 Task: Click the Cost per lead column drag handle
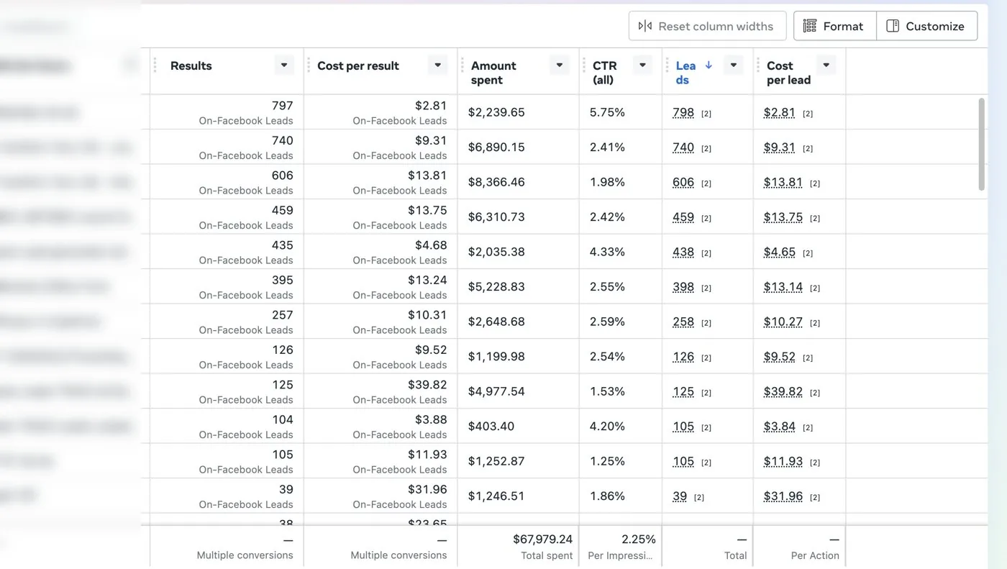pyautogui.click(x=757, y=65)
